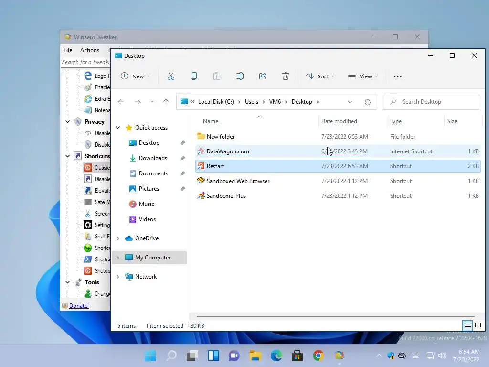Go back with the left arrow button
The image size is (489, 367).
click(x=121, y=102)
